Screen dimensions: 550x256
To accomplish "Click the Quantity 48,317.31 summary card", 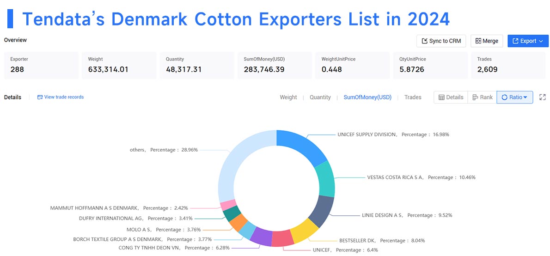I will tap(197, 65).
